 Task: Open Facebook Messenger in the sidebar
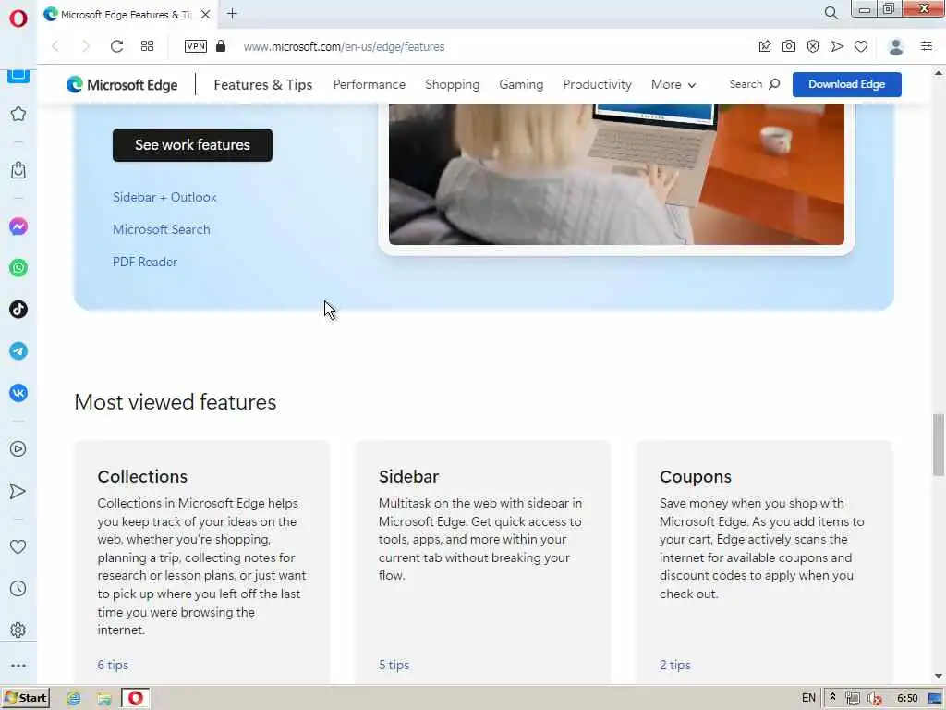coord(18,226)
